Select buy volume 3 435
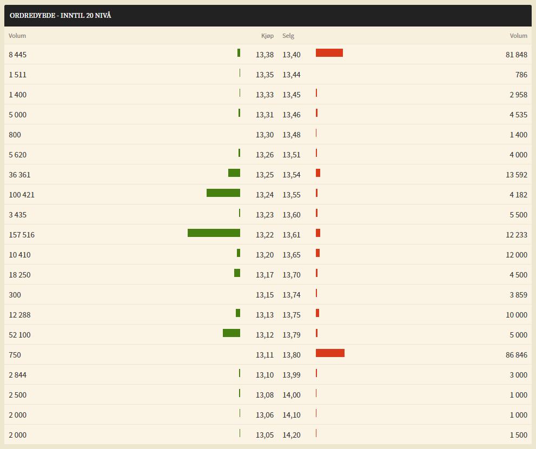Image resolution: width=536 pixels, height=449 pixels. click(17, 215)
